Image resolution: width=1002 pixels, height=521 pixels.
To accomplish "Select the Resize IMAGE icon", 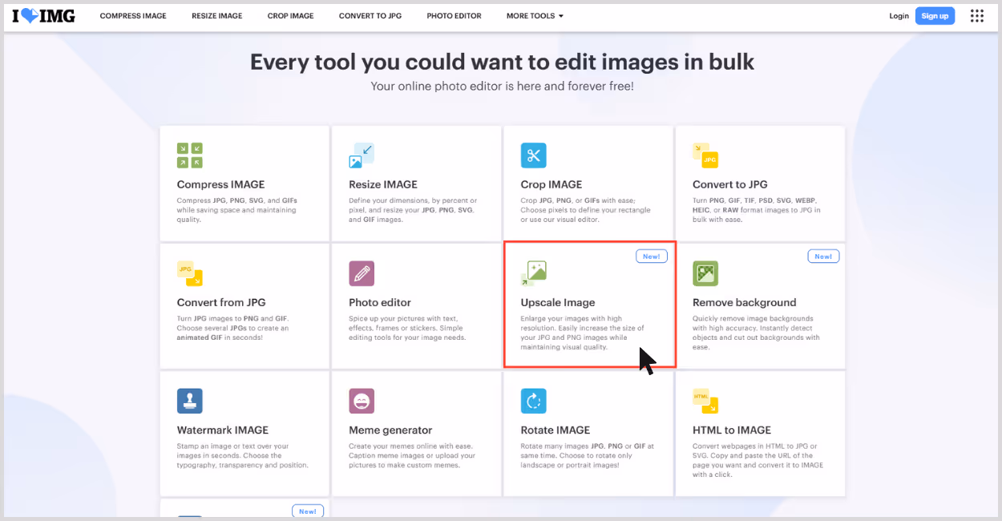I will [x=362, y=155].
